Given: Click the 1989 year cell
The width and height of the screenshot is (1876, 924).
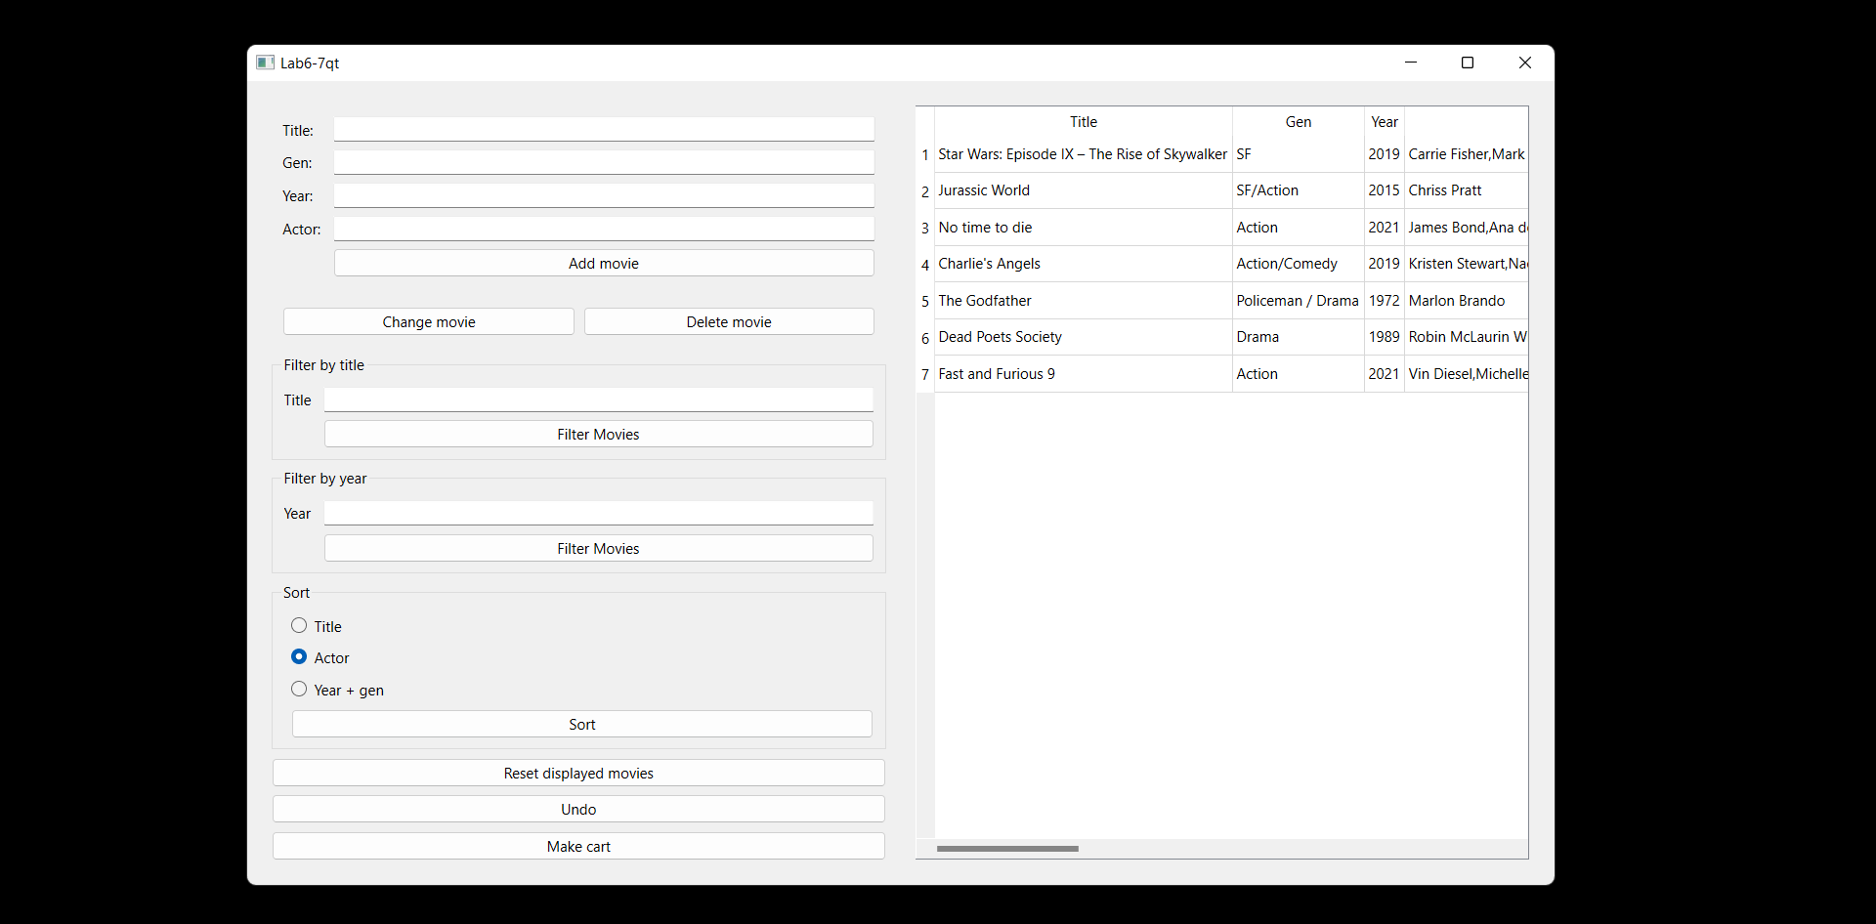Looking at the screenshot, I should (1385, 337).
